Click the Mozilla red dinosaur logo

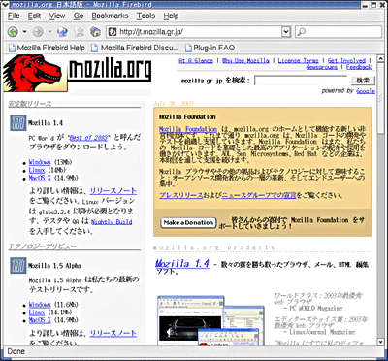pyautogui.click(x=32, y=73)
